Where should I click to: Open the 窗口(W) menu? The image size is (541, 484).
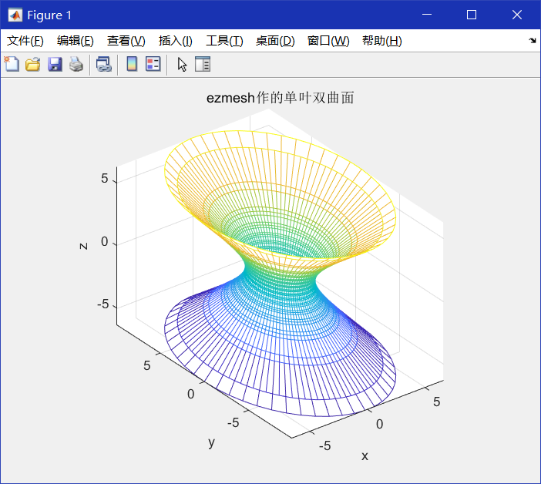(328, 41)
